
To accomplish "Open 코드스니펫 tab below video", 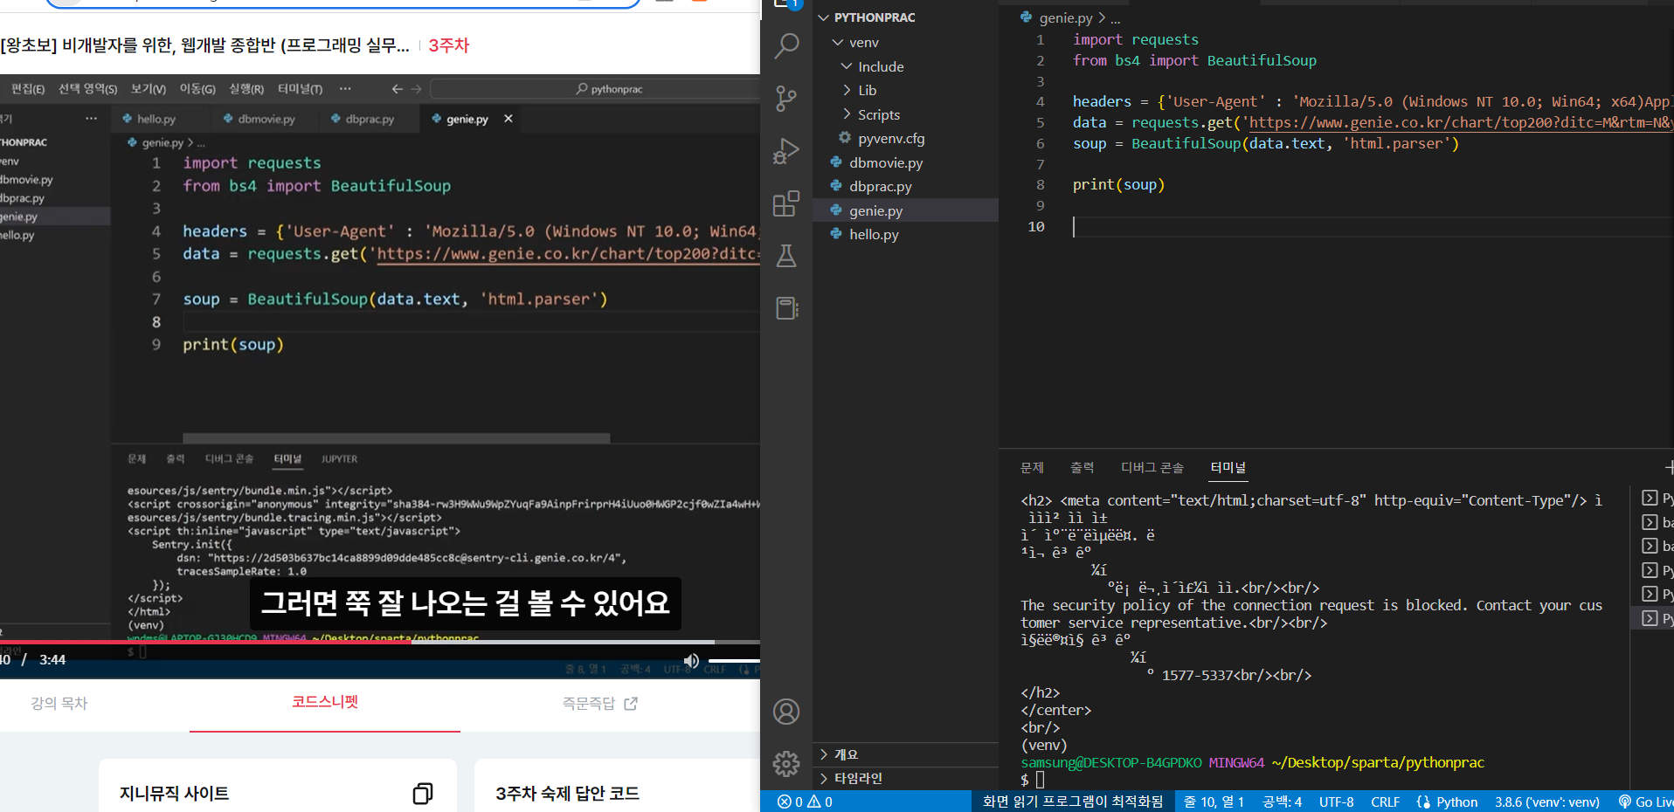I will point(325,702).
